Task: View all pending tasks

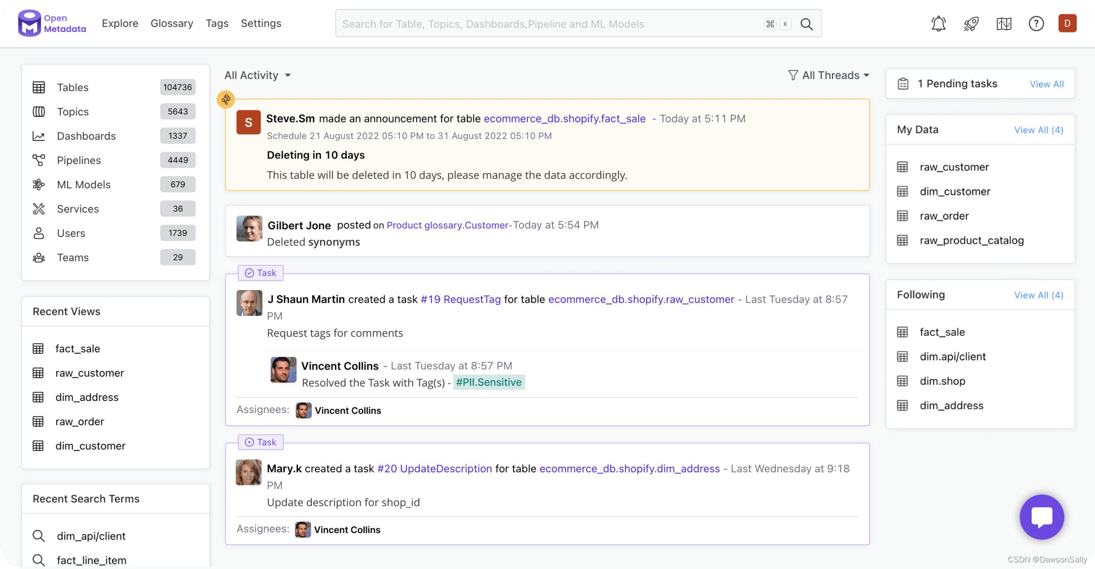Action: pyautogui.click(x=1046, y=84)
